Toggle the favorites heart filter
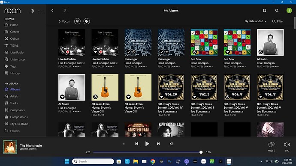This screenshot has width=296, height=166. tap(77, 21)
